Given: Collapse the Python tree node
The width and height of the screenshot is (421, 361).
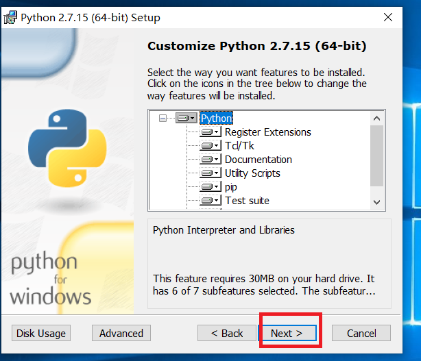Looking at the screenshot, I should (163, 118).
